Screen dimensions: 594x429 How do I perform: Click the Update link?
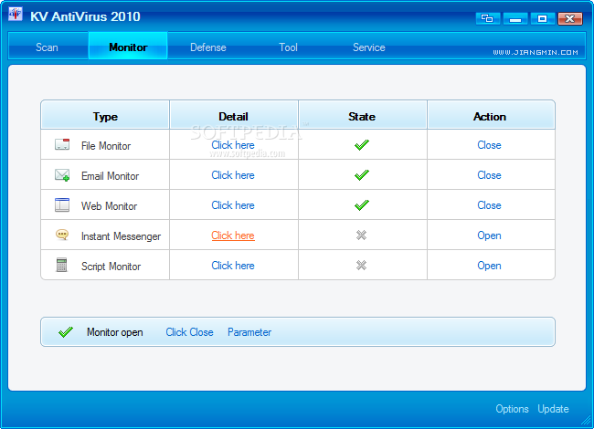pyautogui.click(x=553, y=409)
